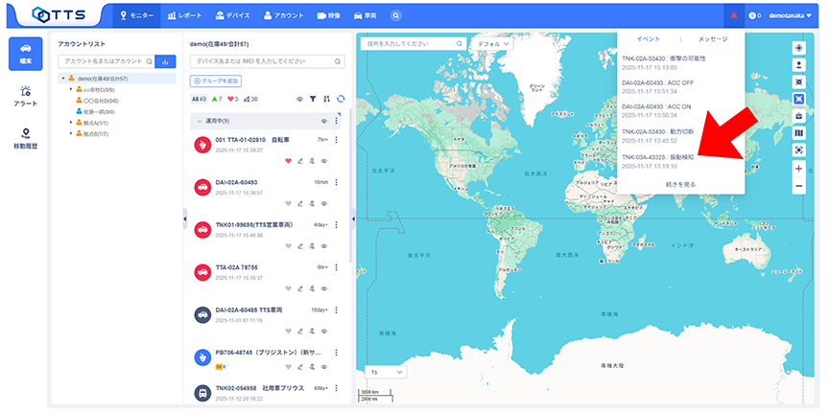Click the グループを追加 button
This screenshot has width=829, height=414.
click(216, 80)
